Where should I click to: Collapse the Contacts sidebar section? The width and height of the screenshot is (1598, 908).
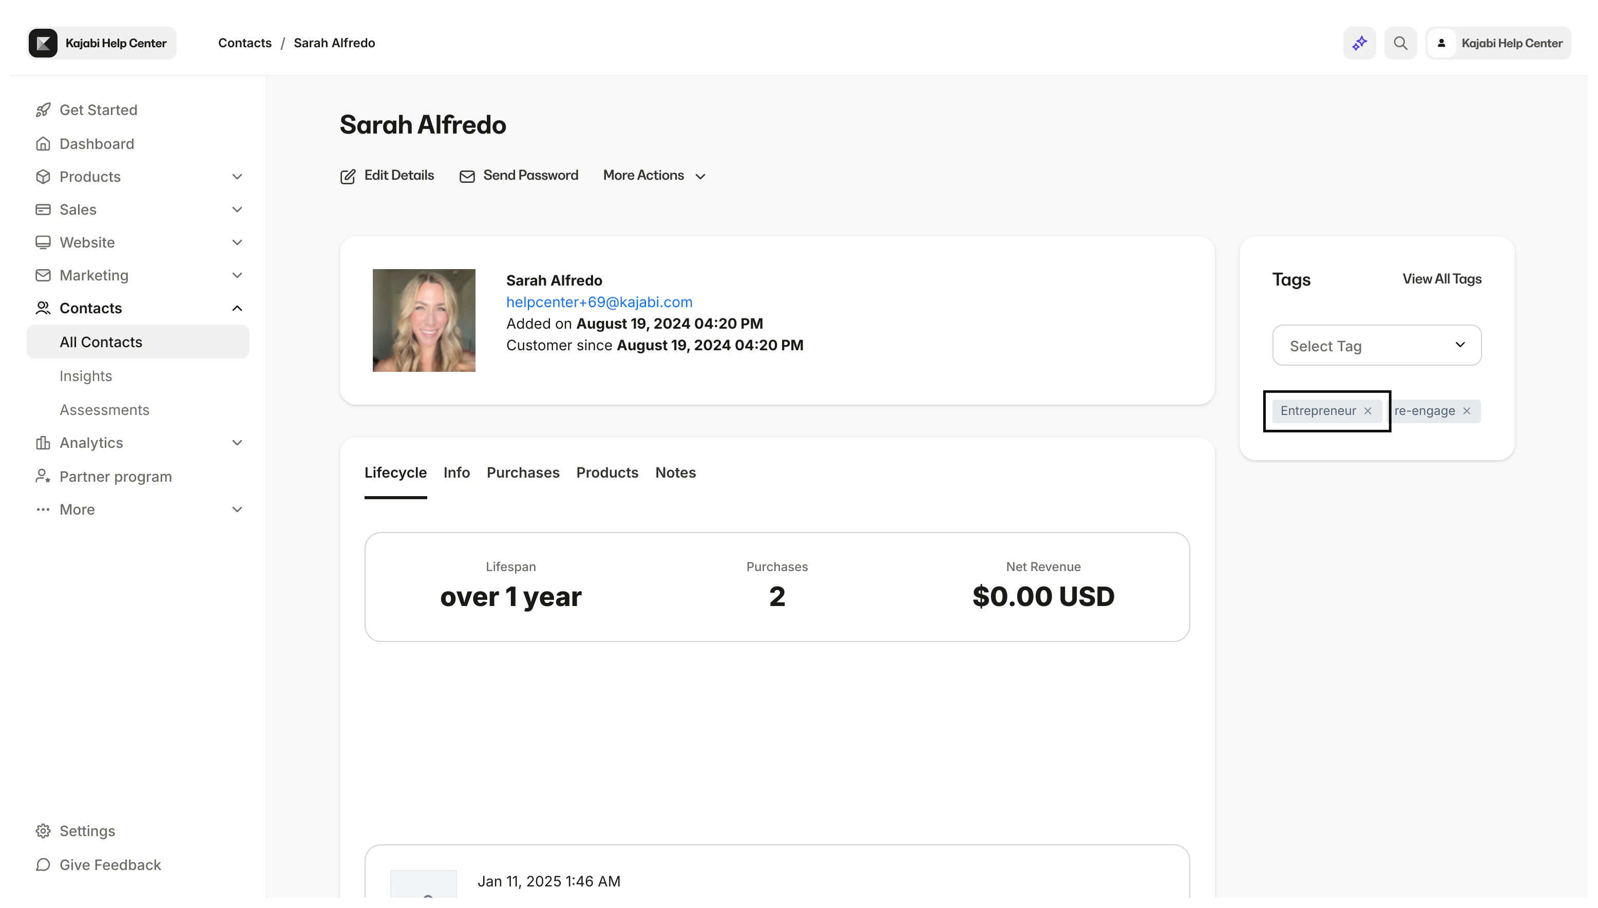coord(237,308)
